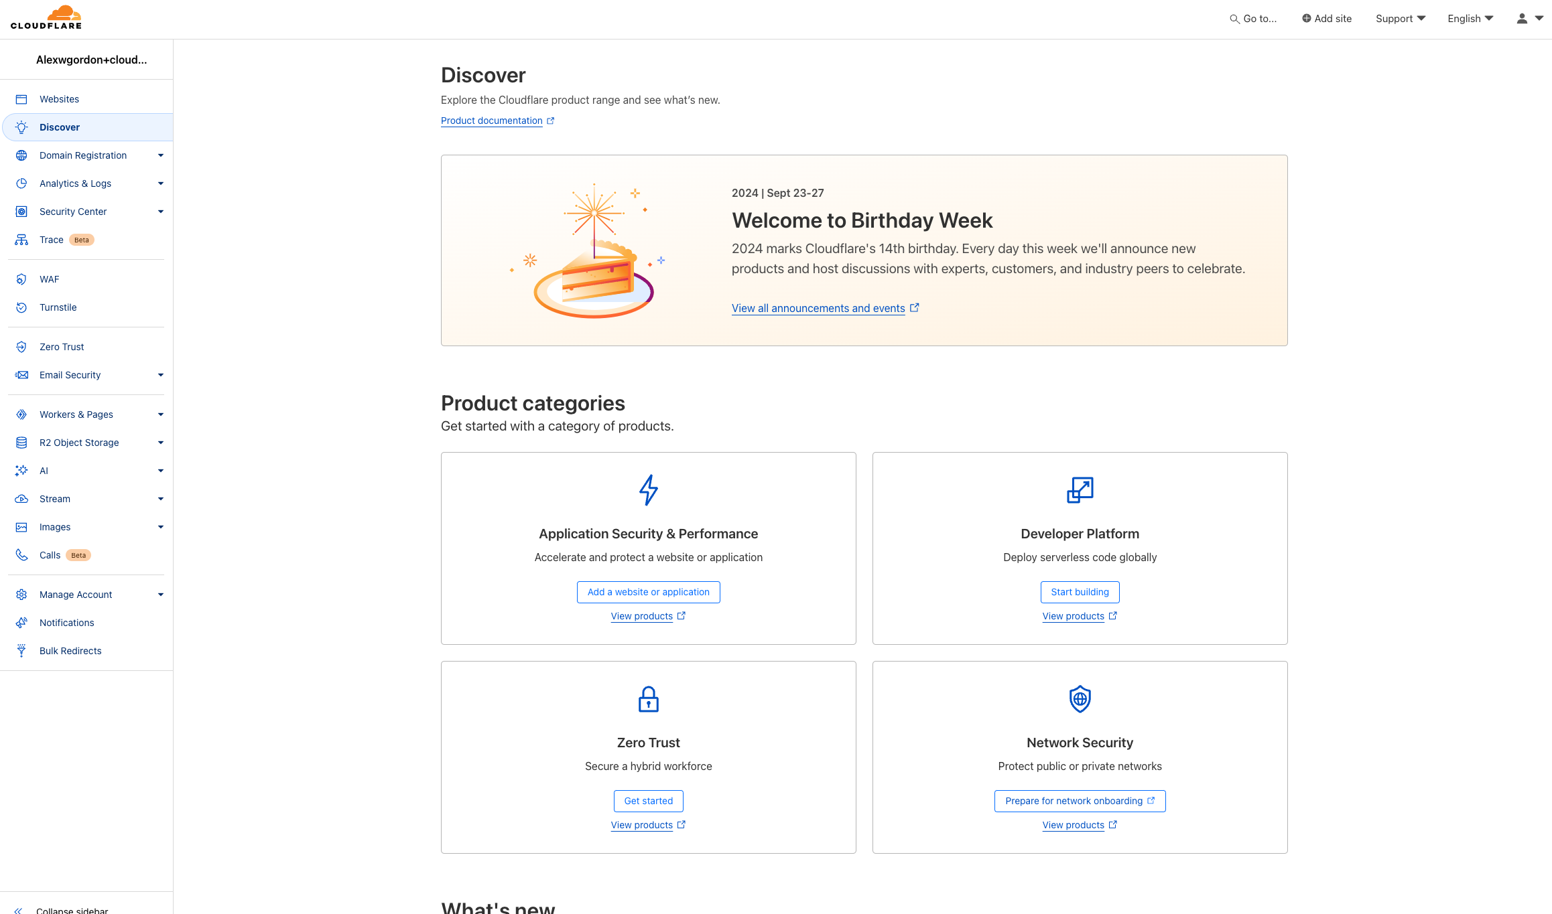Expand the Analytics & Logs submenu arrow

[x=161, y=183]
